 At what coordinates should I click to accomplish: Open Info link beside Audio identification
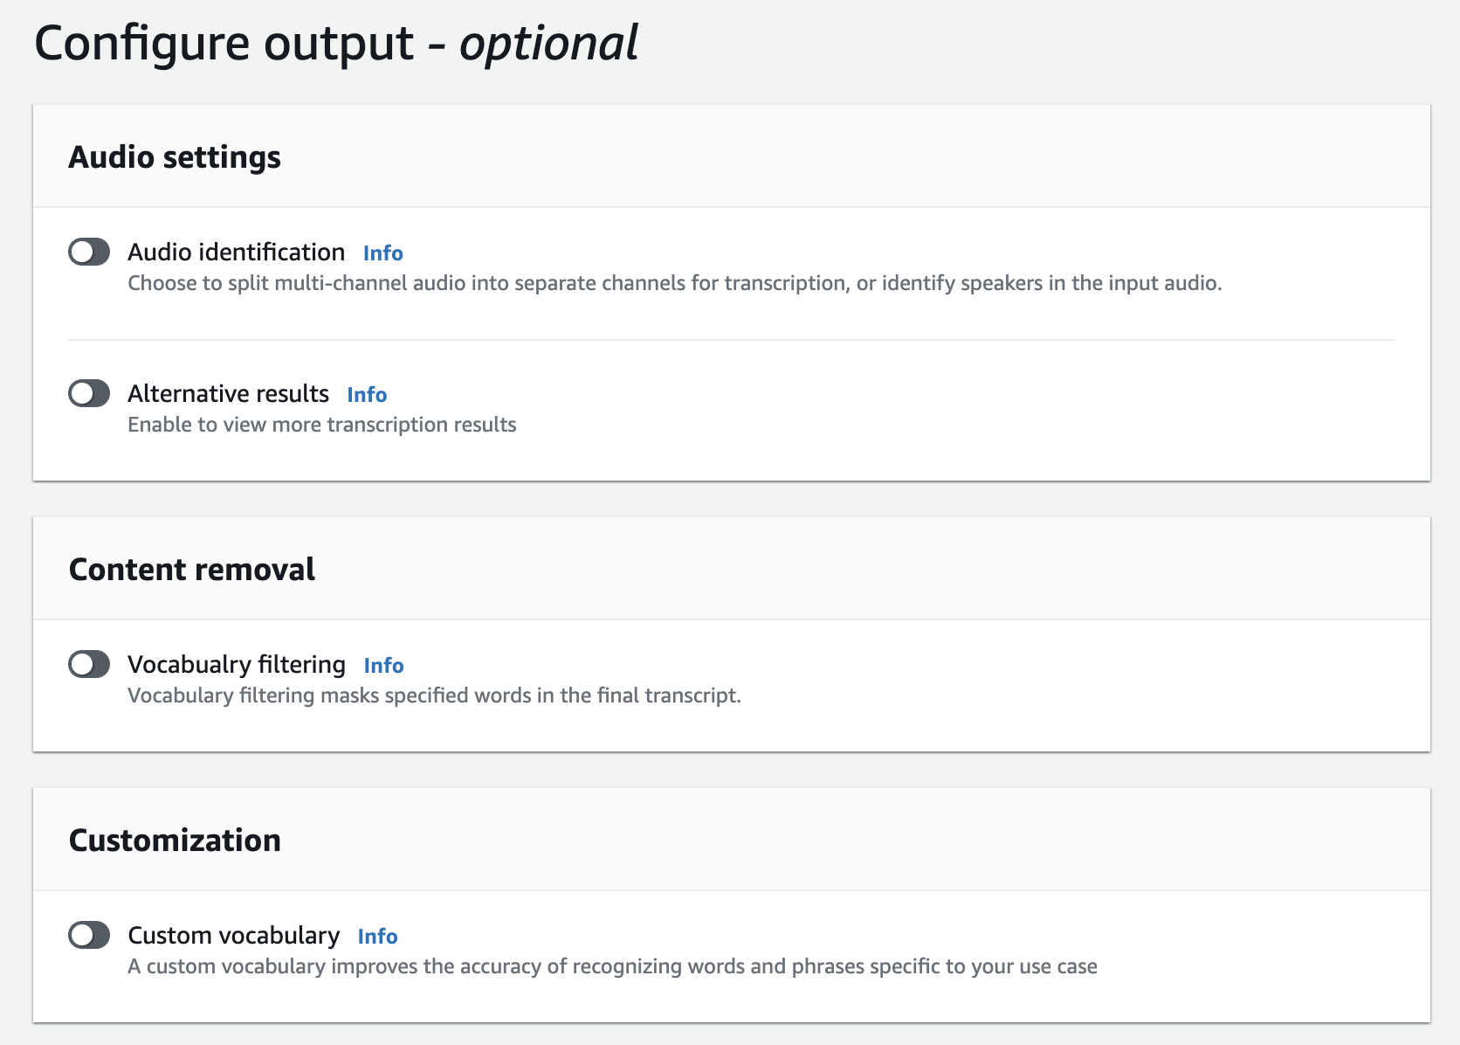[x=382, y=253]
